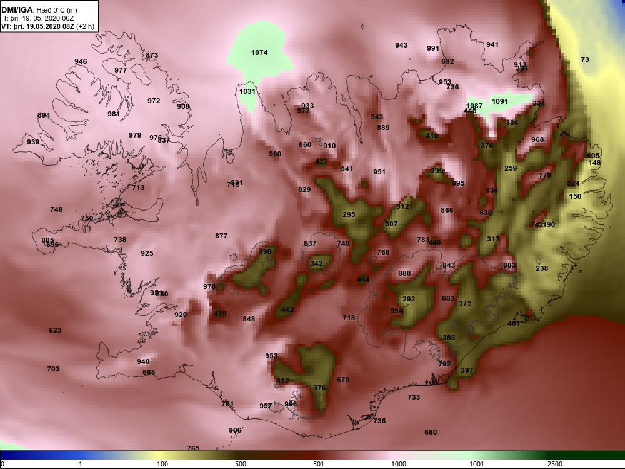Screen dimensions: 625x469
Task: Click the legend label 1000
Action: point(399,464)
